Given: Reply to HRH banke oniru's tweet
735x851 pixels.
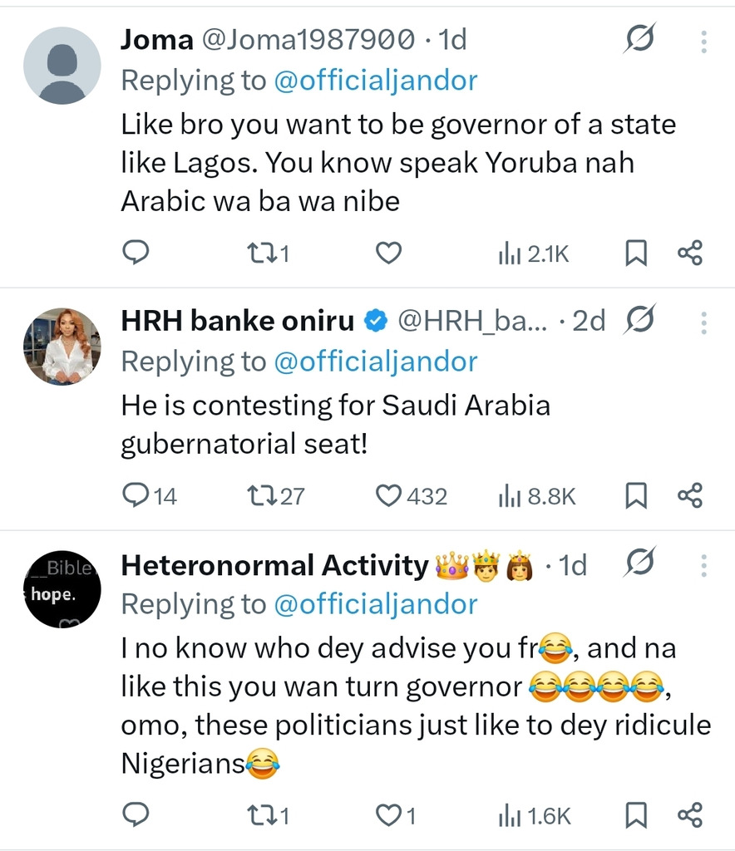Looking at the screenshot, I should [136, 496].
